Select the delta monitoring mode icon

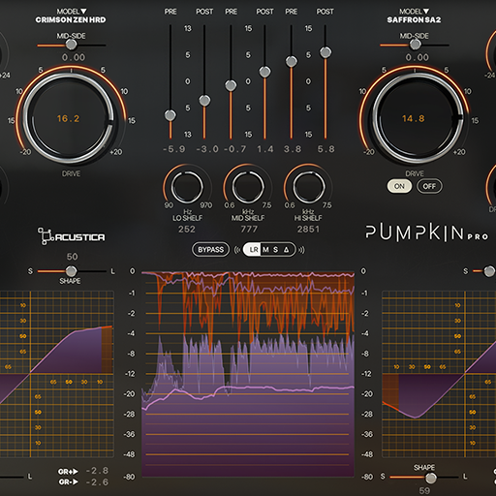pos(287,250)
